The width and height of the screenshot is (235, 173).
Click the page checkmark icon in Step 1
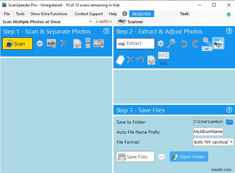[78, 44]
